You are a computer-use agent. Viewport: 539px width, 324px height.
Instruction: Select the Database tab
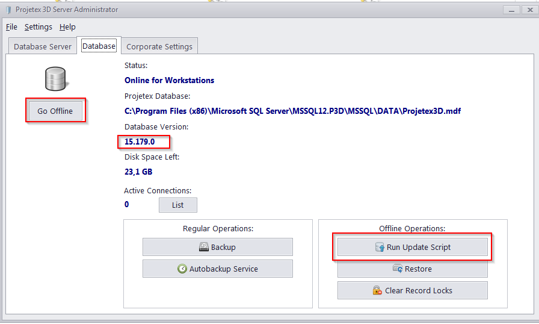(x=99, y=46)
